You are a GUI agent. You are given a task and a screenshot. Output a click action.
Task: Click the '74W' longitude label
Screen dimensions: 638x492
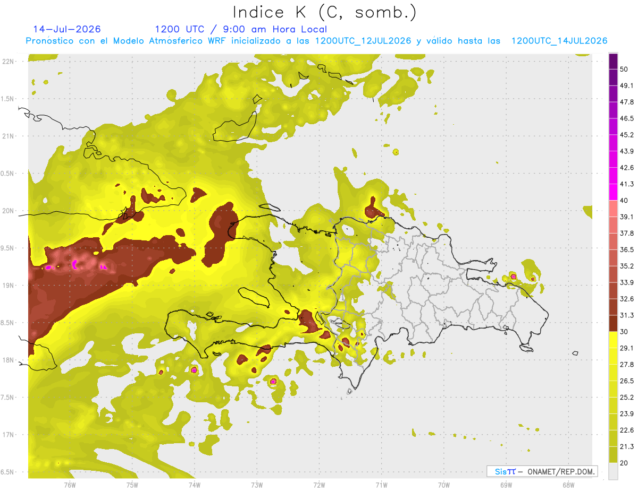[194, 485]
